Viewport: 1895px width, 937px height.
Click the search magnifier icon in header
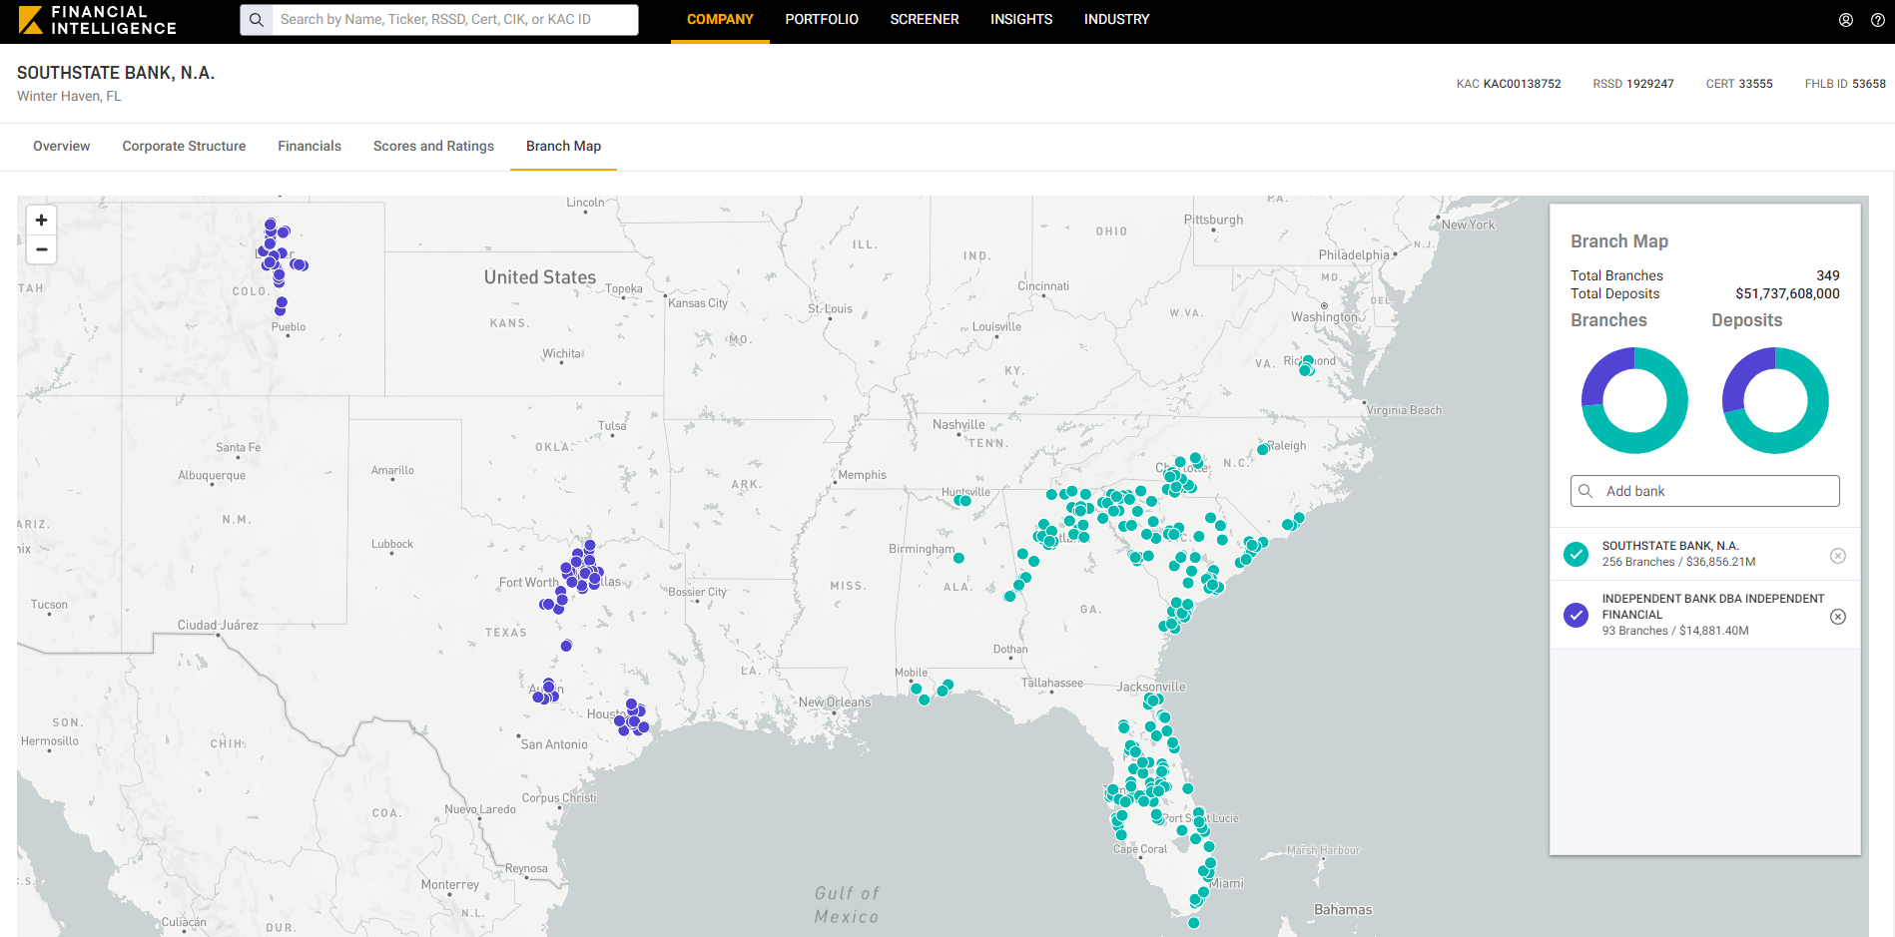[x=257, y=20]
